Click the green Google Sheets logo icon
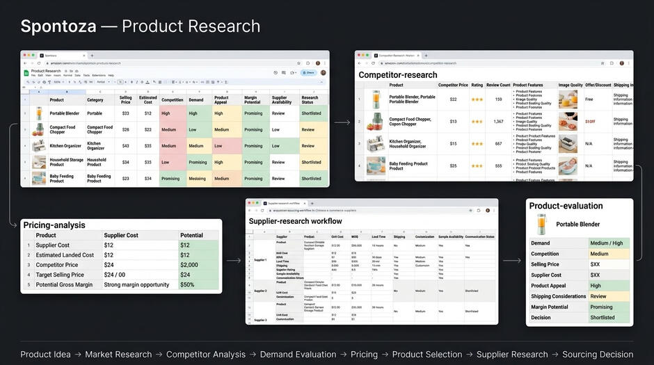This screenshot has width=654, height=365. 26,73
